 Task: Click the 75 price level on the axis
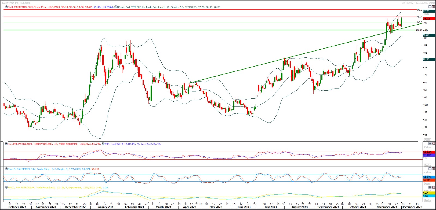click(426, 68)
